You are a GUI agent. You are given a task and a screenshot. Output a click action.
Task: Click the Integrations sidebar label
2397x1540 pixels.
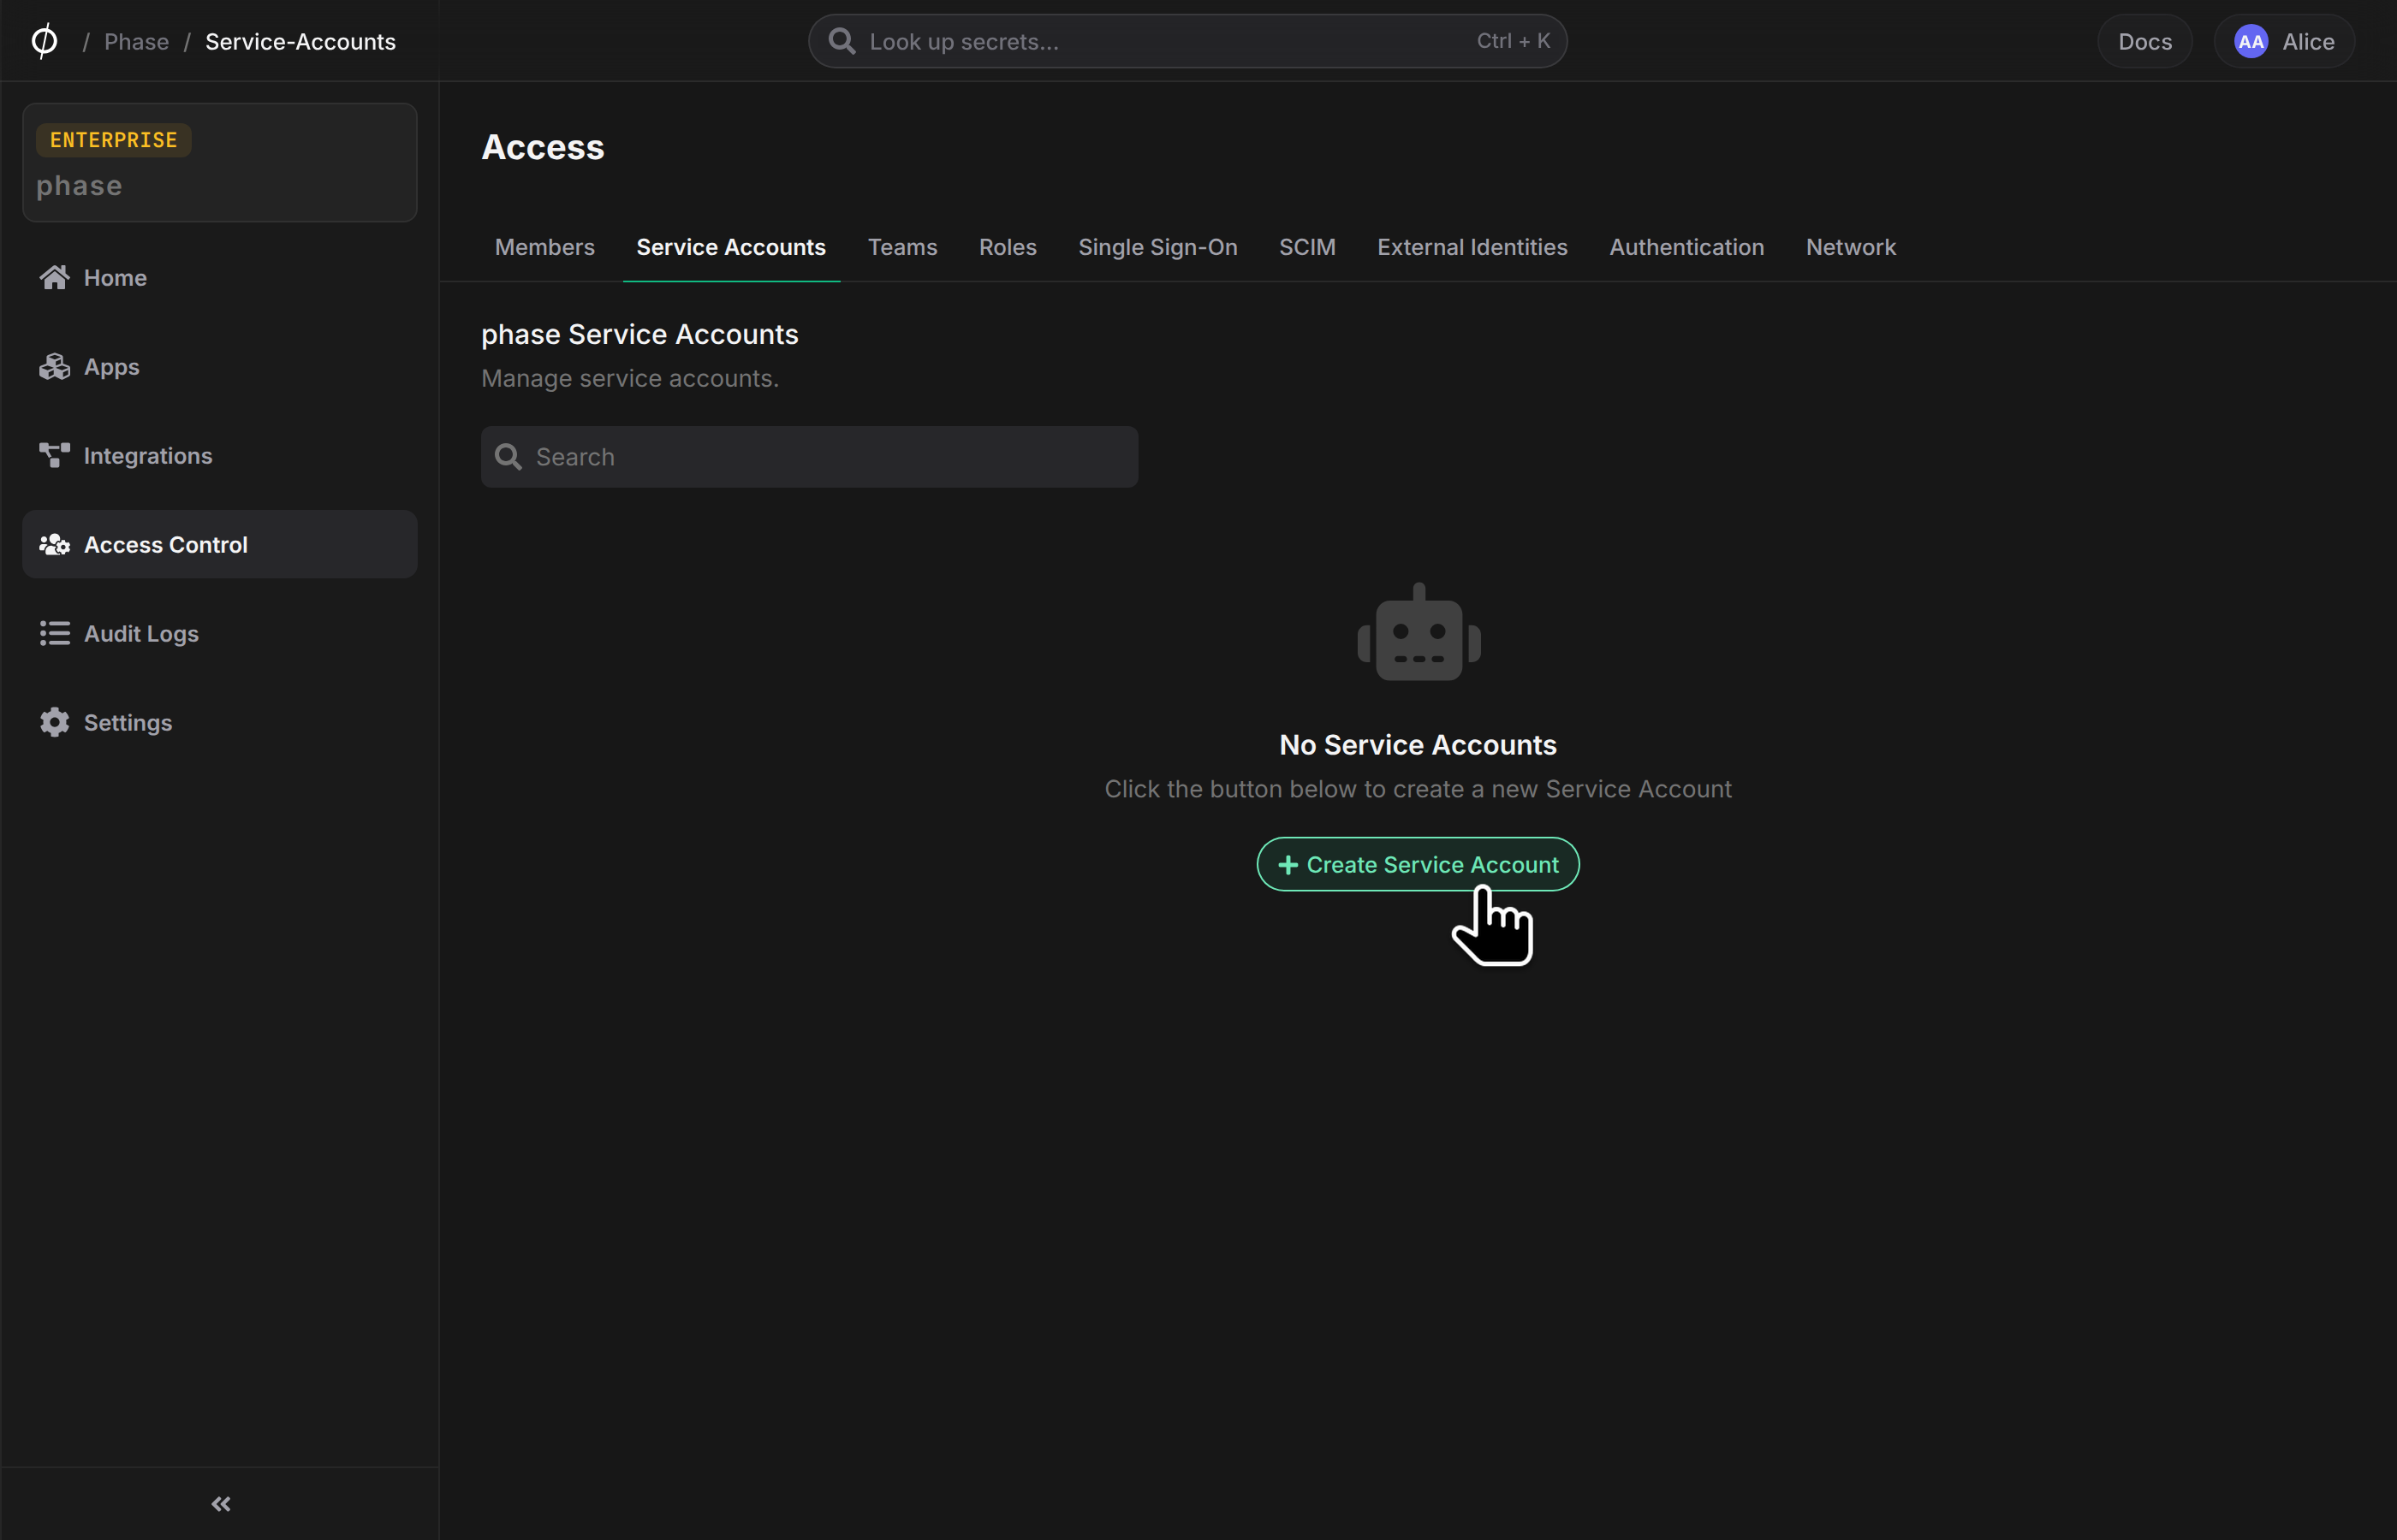point(148,456)
